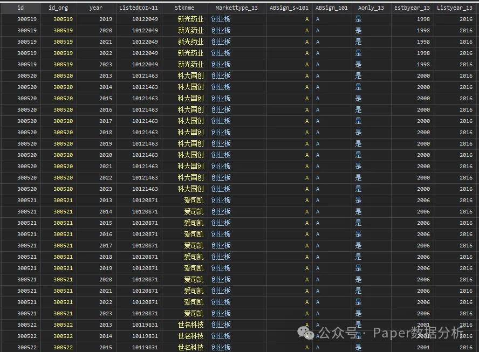Image resolution: width=479 pixels, height=352 pixels.
Task: Select the id column header
Action: click(x=20, y=8)
